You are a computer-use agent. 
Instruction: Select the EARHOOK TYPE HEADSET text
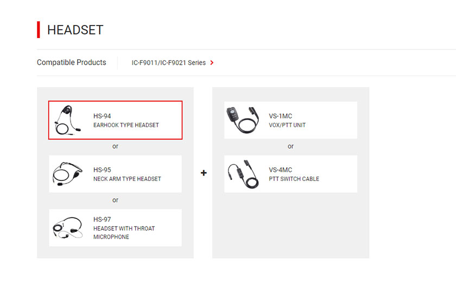tap(126, 125)
